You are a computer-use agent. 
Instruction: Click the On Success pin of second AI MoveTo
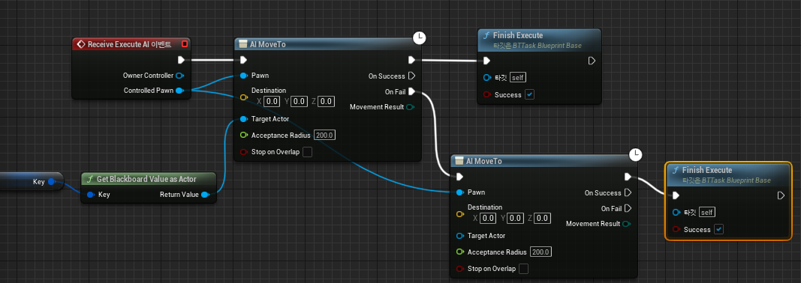tap(628, 192)
